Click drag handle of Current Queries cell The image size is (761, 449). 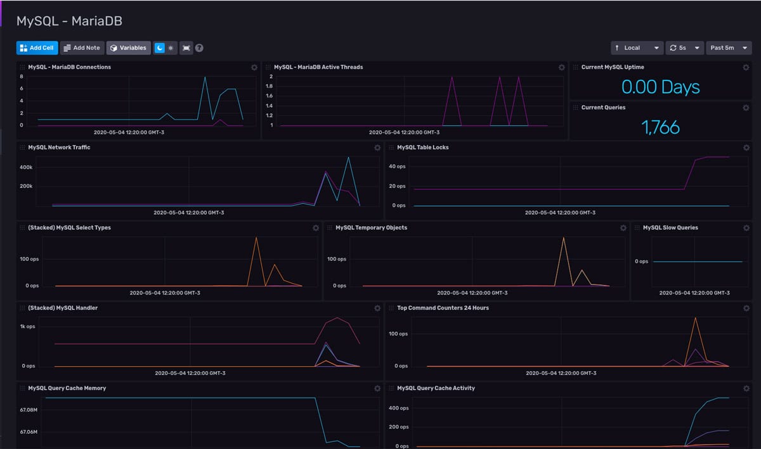point(575,108)
